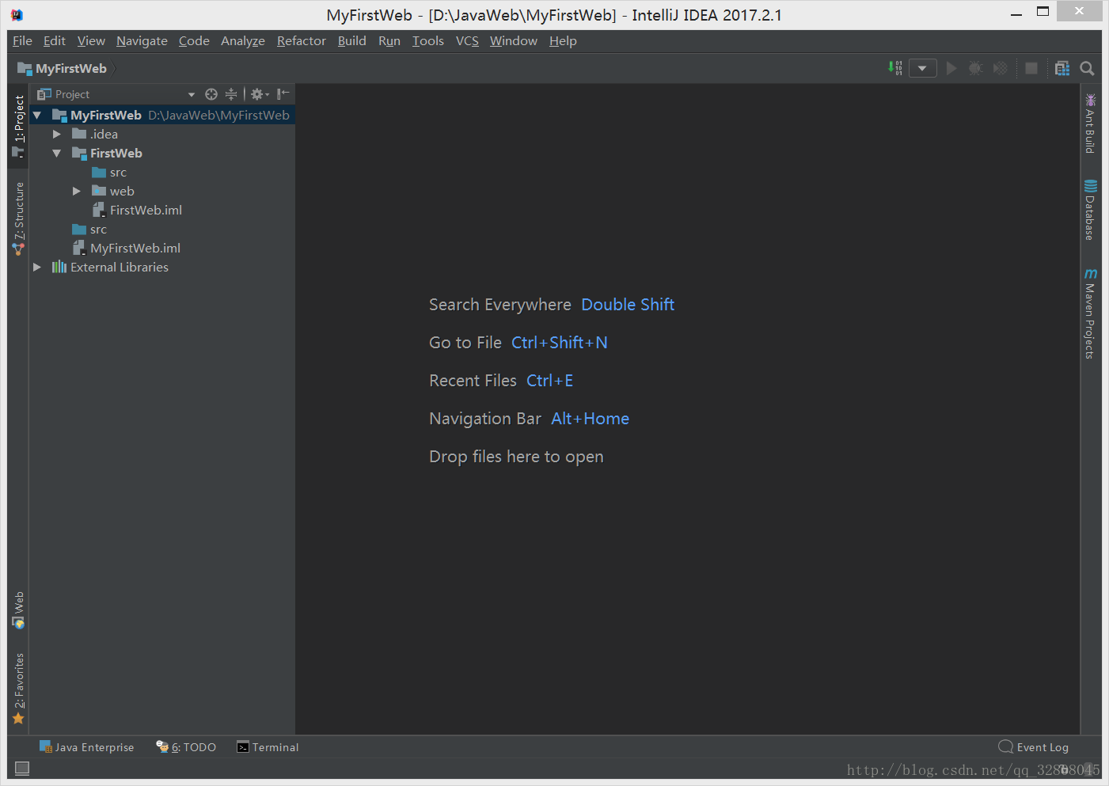Click the Search Everywhere magnifier icon
The width and height of the screenshot is (1109, 786).
(1088, 68)
